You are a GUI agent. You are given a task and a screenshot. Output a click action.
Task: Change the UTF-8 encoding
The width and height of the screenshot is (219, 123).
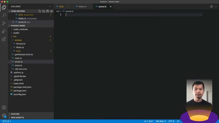(171, 121)
